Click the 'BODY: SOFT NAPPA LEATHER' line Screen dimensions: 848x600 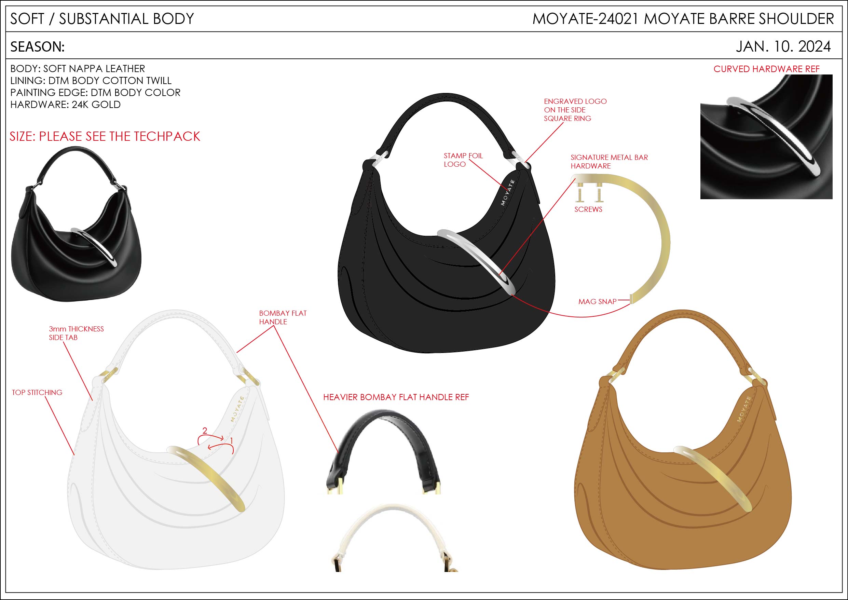tap(78, 69)
